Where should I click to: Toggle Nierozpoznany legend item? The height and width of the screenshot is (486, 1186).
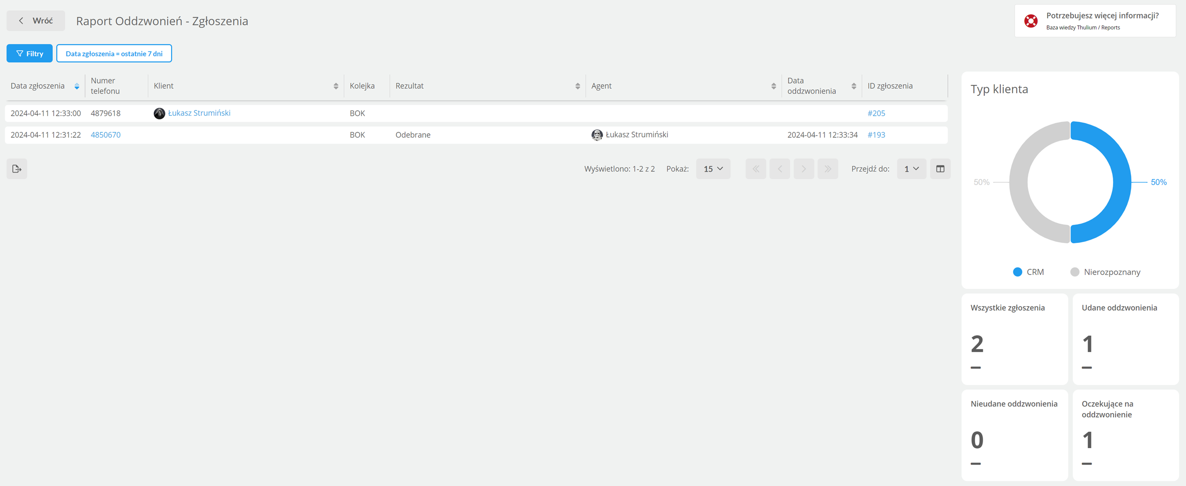[x=1105, y=272]
